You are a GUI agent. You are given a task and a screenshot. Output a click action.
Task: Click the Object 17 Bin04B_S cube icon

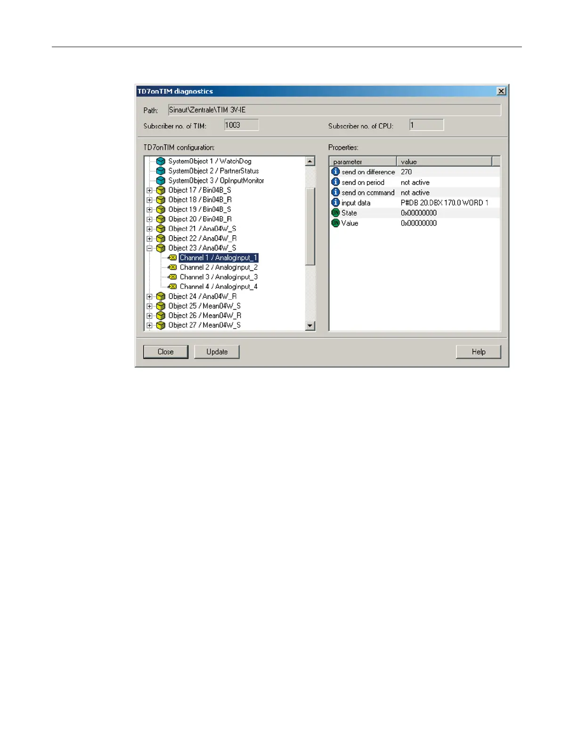[x=161, y=190]
